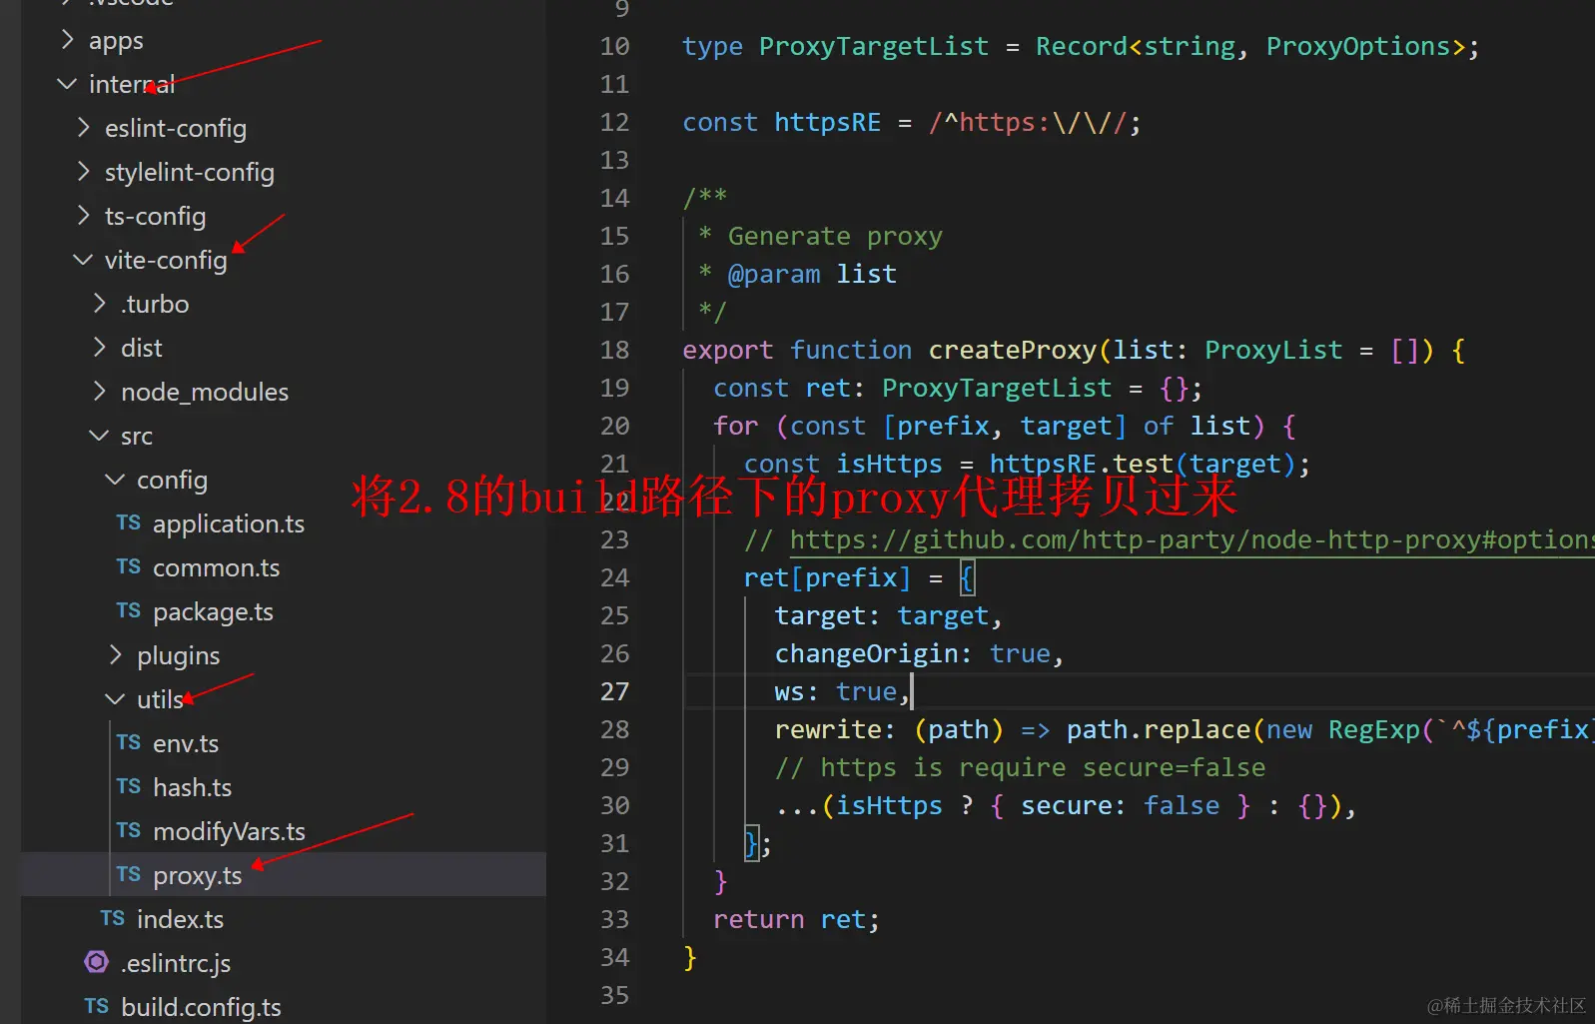
Task: Select the apps folder label
Action: [x=116, y=41]
